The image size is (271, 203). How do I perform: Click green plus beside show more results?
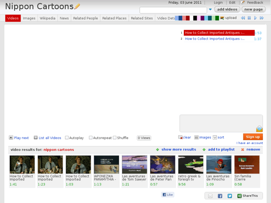tap(157, 150)
